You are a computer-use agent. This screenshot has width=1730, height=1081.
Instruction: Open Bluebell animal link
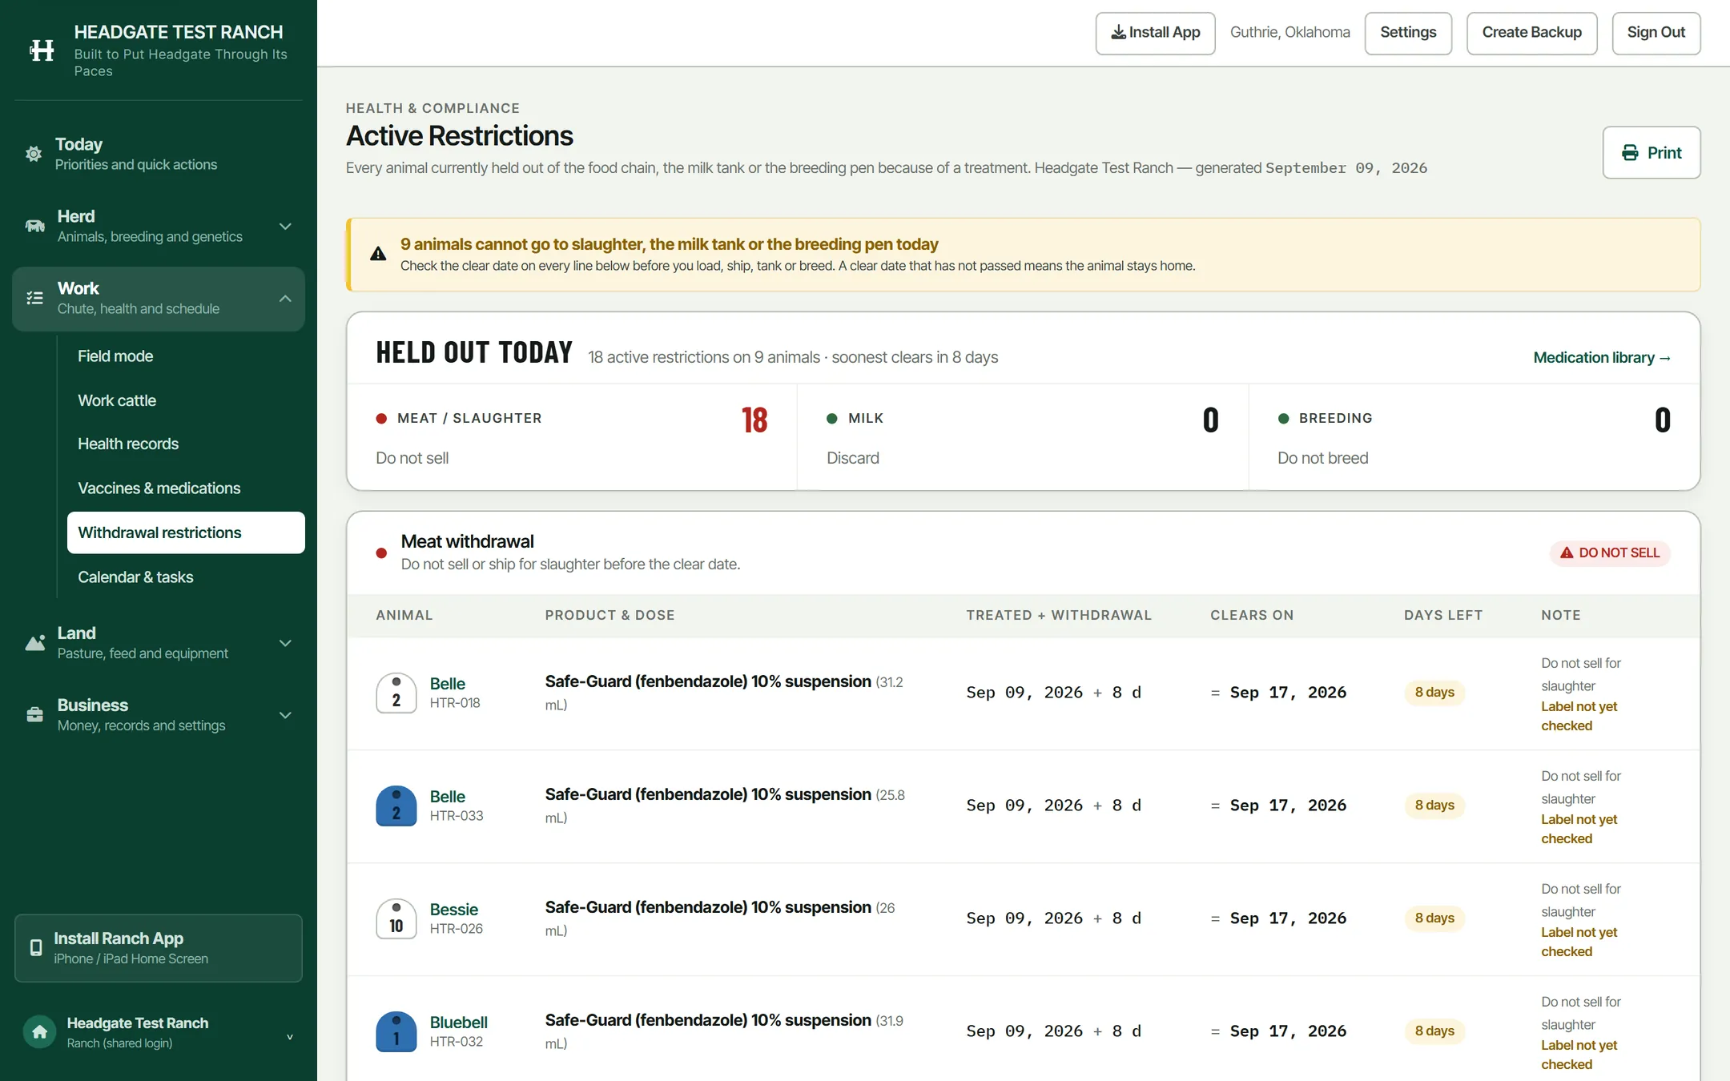458,1023
